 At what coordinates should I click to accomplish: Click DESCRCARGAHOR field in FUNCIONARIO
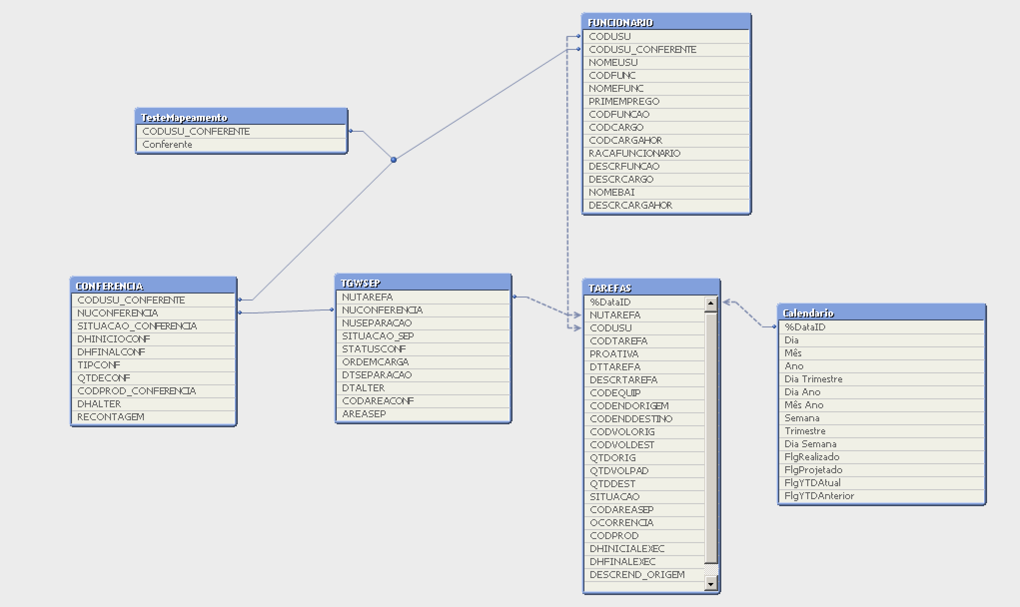[630, 205]
